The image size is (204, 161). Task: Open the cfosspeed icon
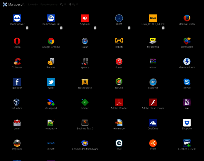(51, 102)
